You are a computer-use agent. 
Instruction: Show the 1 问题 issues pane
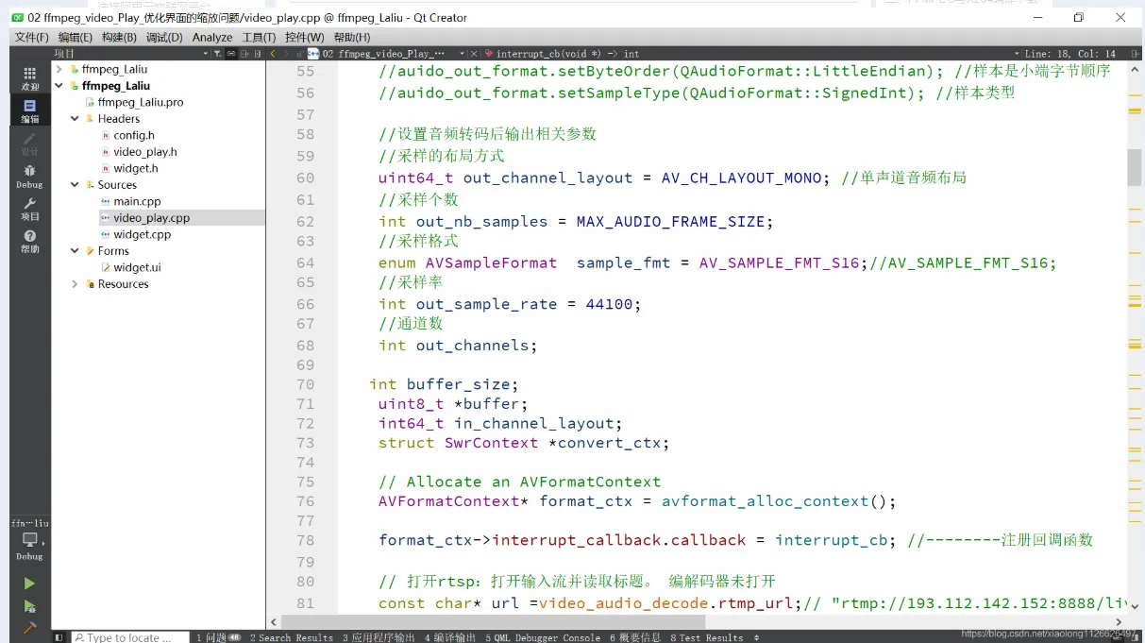(x=218, y=637)
